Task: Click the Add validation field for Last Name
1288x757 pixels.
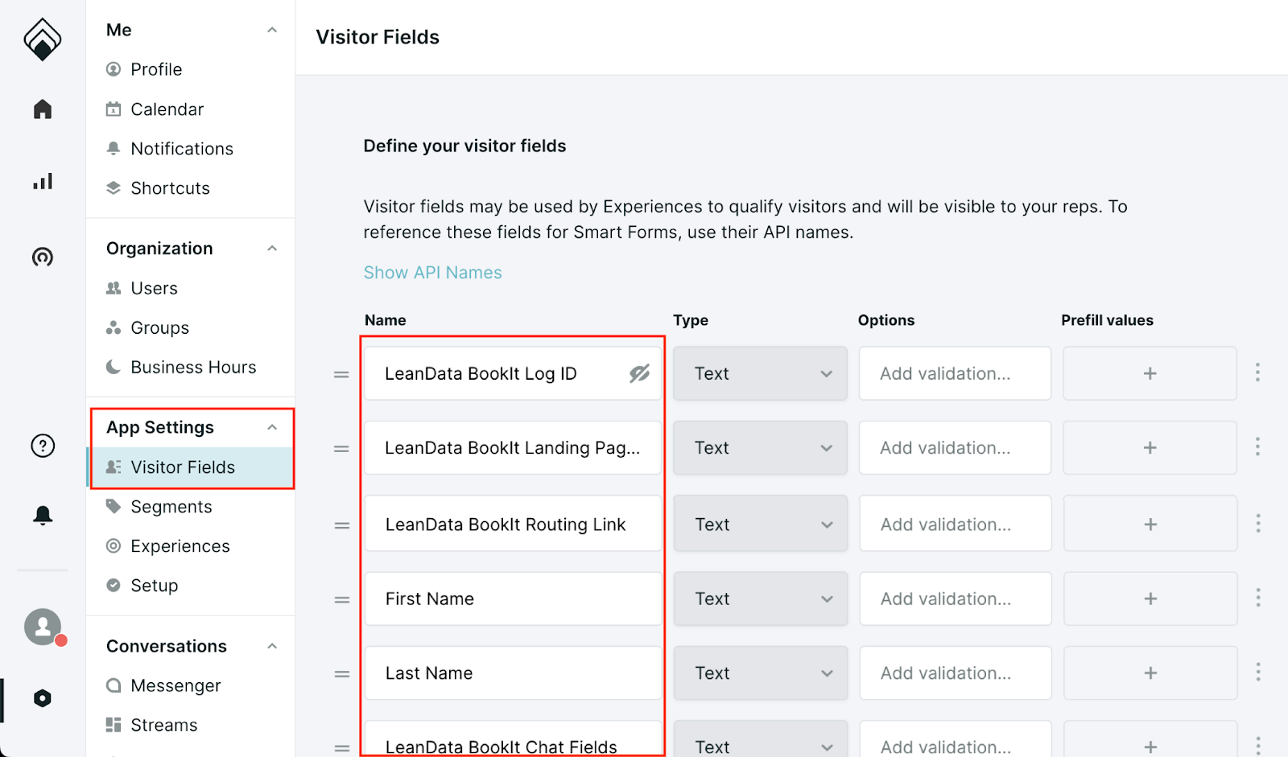Action: pyautogui.click(x=955, y=673)
